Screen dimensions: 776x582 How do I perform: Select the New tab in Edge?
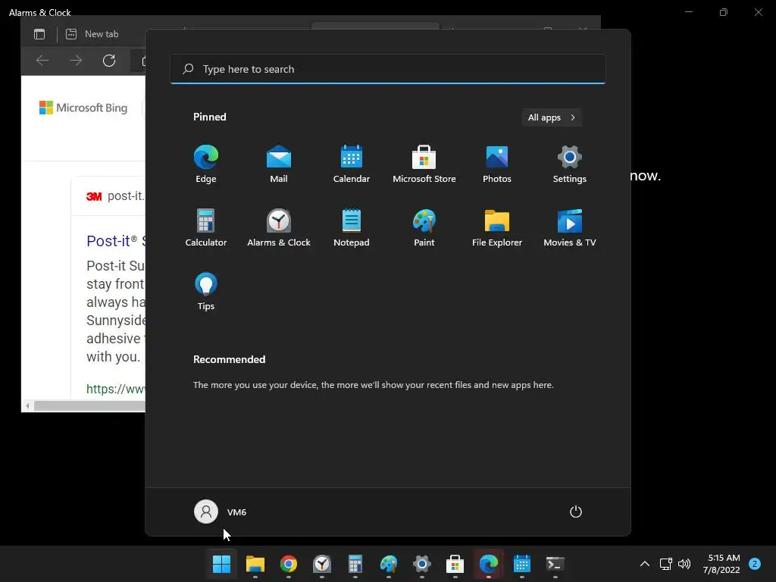tap(92, 34)
